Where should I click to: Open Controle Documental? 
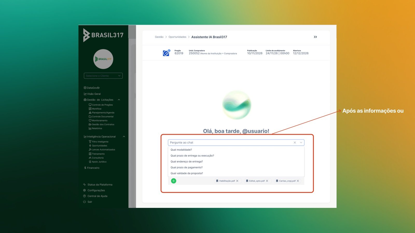pos(101,116)
